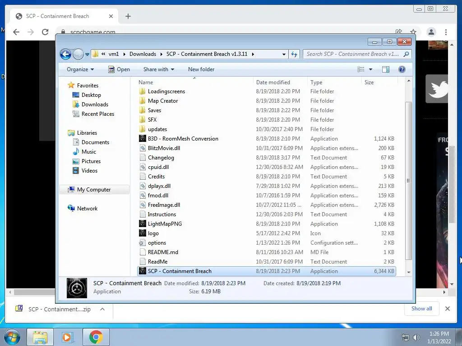Image resolution: width=462 pixels, height=346 pixels.
Task: Change view with the Explorer views icon
Action: point(360,69)
